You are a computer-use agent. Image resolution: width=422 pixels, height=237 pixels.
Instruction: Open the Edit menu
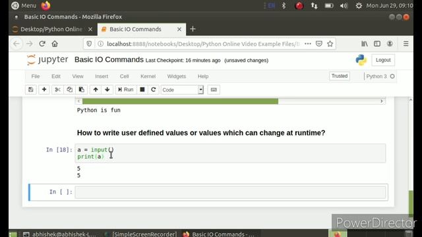pos(56,76)
